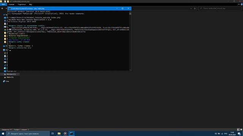Screen dimensions: 243x136
Task: Click the OneDrive cloud icon in sidebar
Action: [4, 46]
